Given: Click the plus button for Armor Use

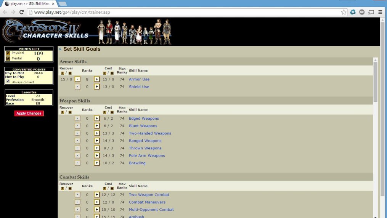Looking at the screenshot, I should (x=97, y=79).
